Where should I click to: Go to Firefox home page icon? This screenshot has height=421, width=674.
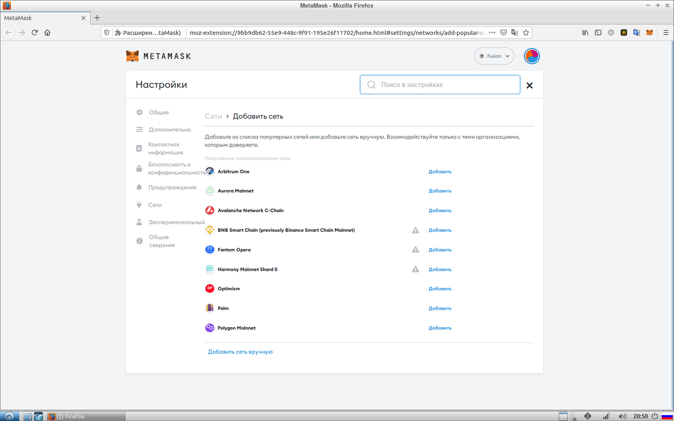[x=47, y=33]
